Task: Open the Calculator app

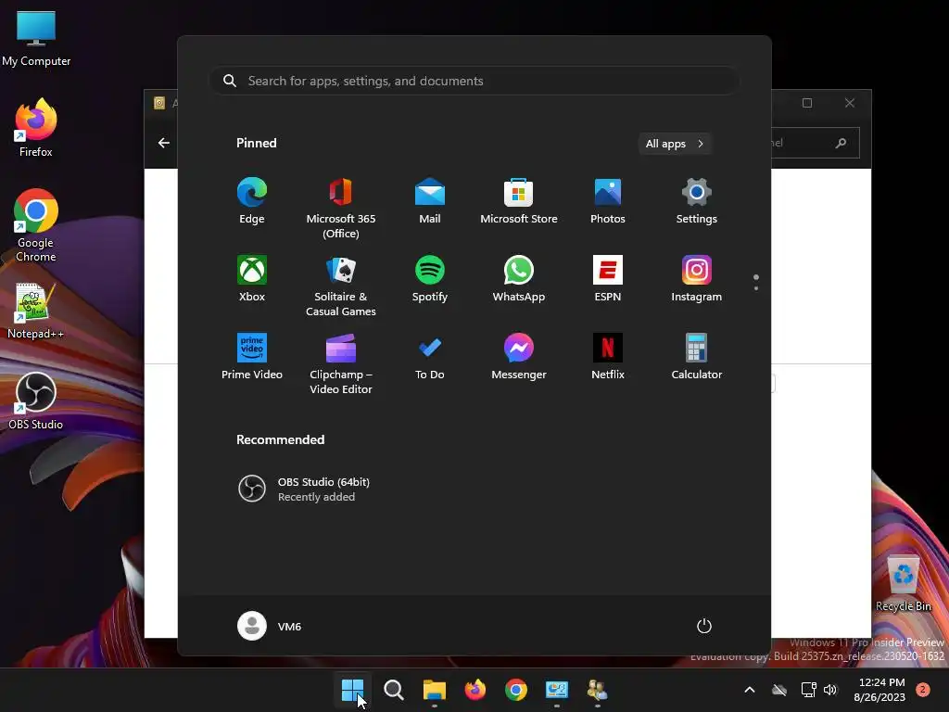Action: (x=697, y=357)
